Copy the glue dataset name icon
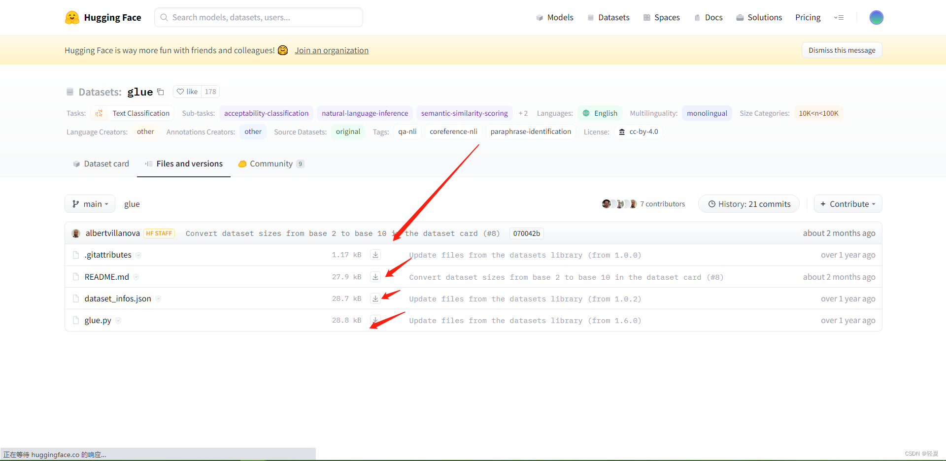The height and width of the screenshot is (461, 946). click(x=161, y=92)
